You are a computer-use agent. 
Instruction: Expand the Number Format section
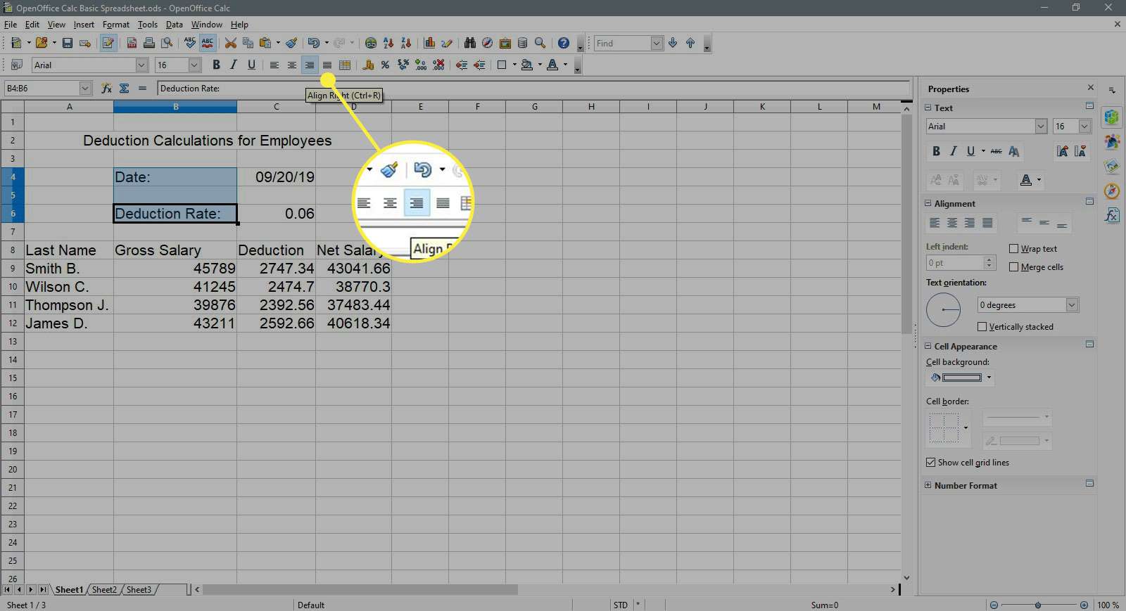[928, 485]
